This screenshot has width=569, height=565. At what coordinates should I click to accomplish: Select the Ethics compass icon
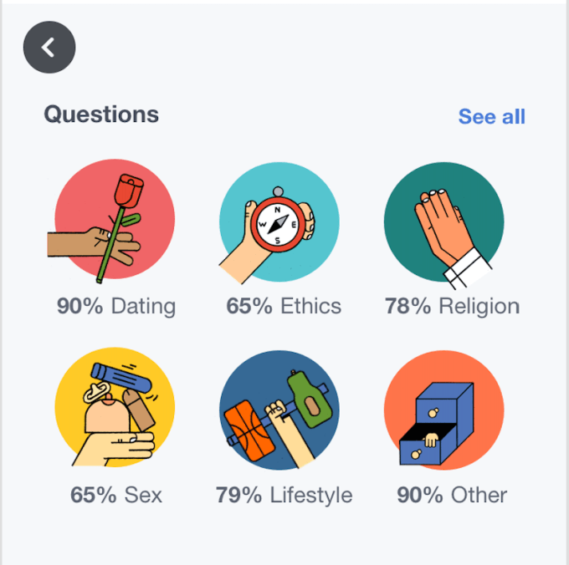(x=279, y=220)
